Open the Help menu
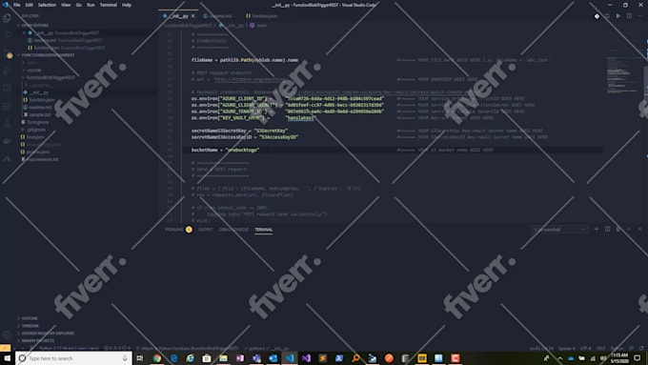The width and height of the screenshot is (648, 365). [127, 5]
